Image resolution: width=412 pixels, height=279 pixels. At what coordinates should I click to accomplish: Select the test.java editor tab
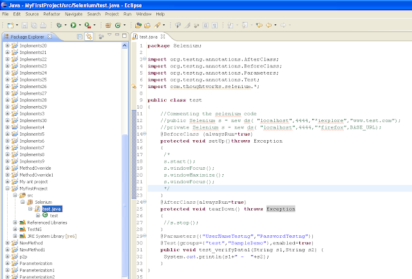(148, 37)
